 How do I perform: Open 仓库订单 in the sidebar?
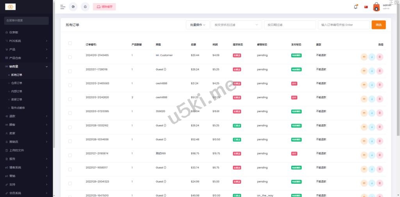(x=17, y=83)
